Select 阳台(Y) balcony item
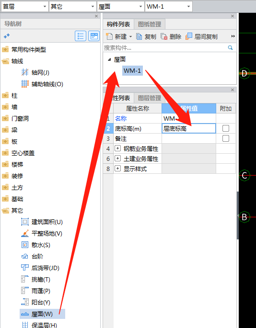 click(x=35, y=303)
